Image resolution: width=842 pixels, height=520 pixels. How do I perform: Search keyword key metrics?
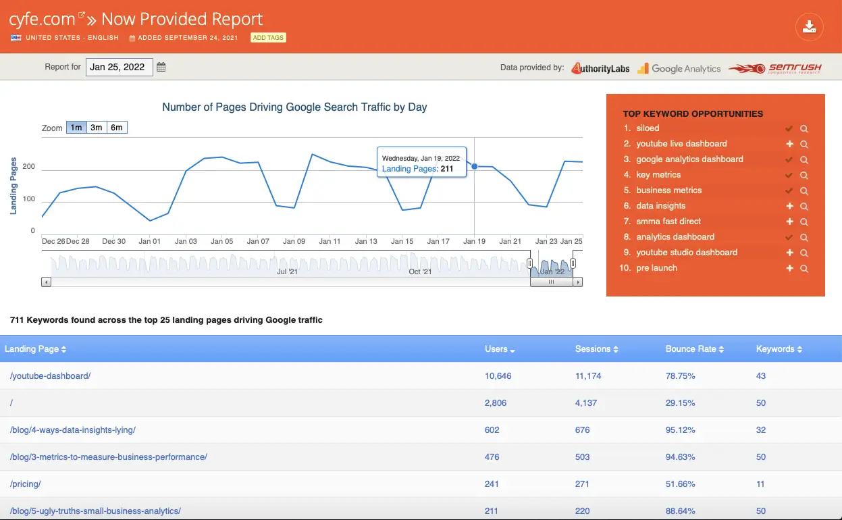coord(804,175)
